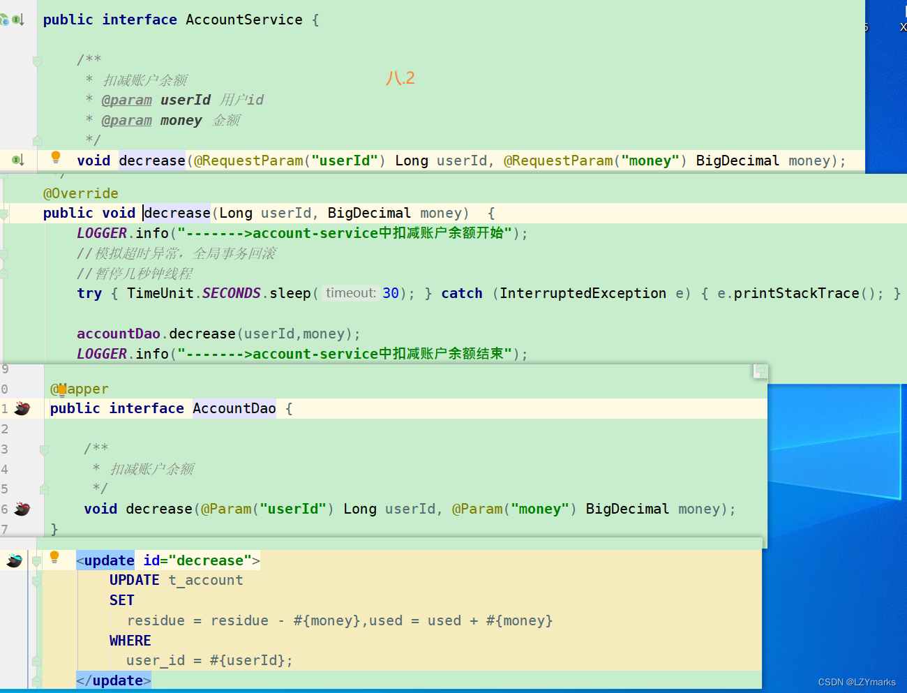
Task: Click WHERE keyword in SQL
Action: click(130, 641)
